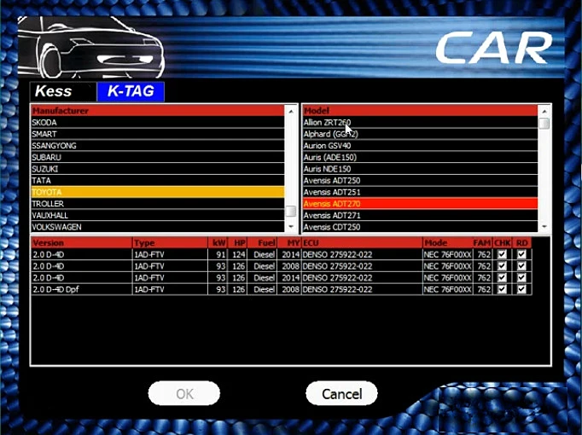
Task: Select SKODA in the Manufacturer list
Action: point(158,122)
